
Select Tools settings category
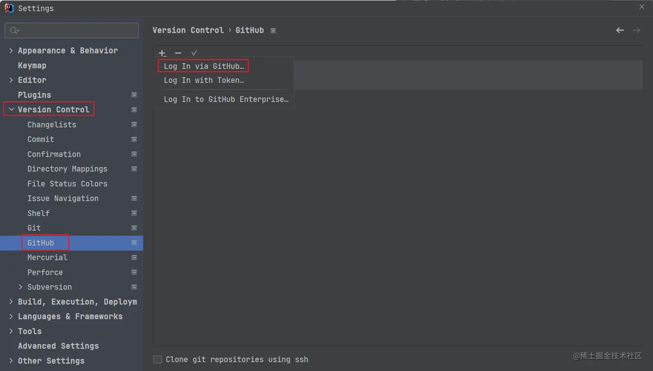coord(30,331)
